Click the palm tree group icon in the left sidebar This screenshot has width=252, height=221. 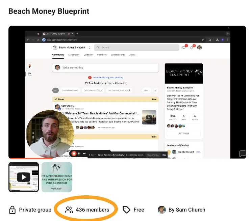pyautogui.click(x=30, y=74)
